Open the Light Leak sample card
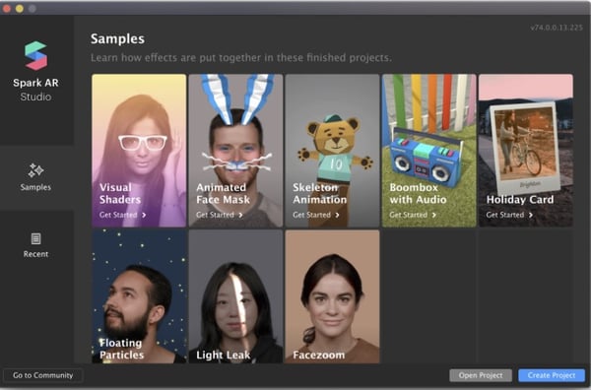Screen dimensions: 591x390 [235, 296]
